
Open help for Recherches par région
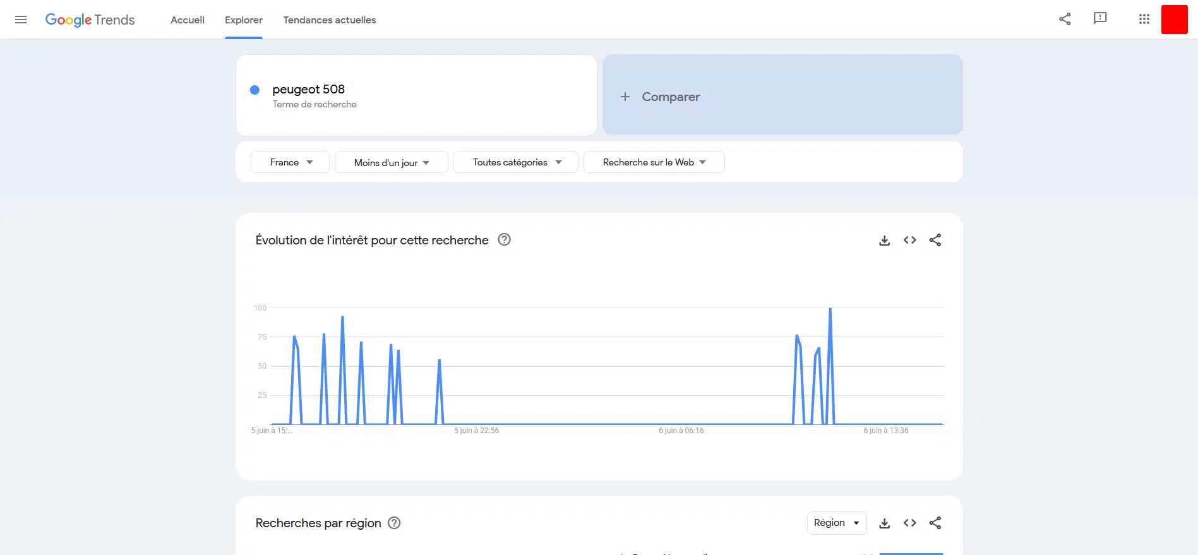point(394,523)
